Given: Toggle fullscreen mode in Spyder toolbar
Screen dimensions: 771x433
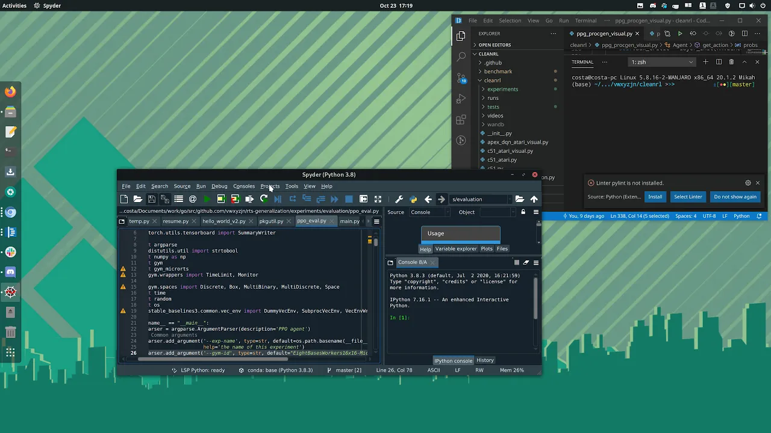Looking at the screenshot, I should (x=378, y=199).
